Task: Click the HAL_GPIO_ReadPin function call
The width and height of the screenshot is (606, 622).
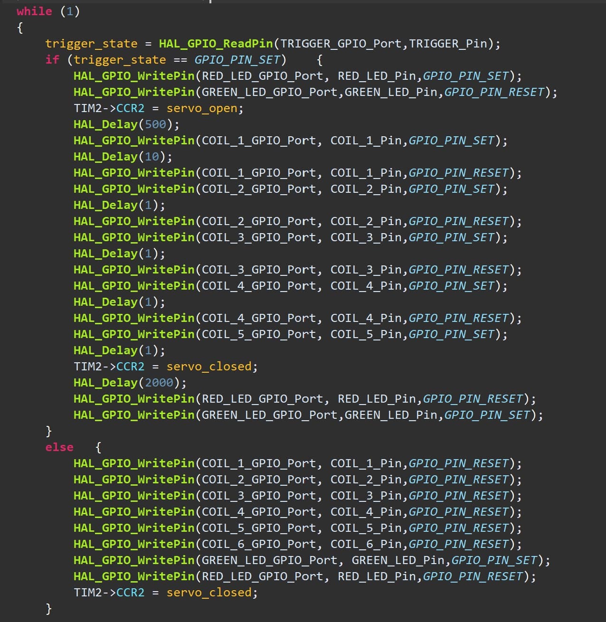Action: 216,44
